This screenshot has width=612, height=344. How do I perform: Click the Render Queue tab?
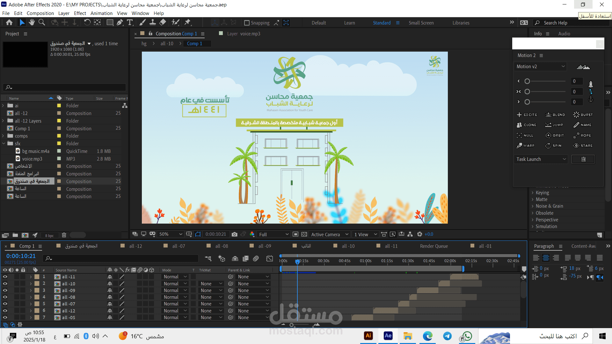pos(434,246)
